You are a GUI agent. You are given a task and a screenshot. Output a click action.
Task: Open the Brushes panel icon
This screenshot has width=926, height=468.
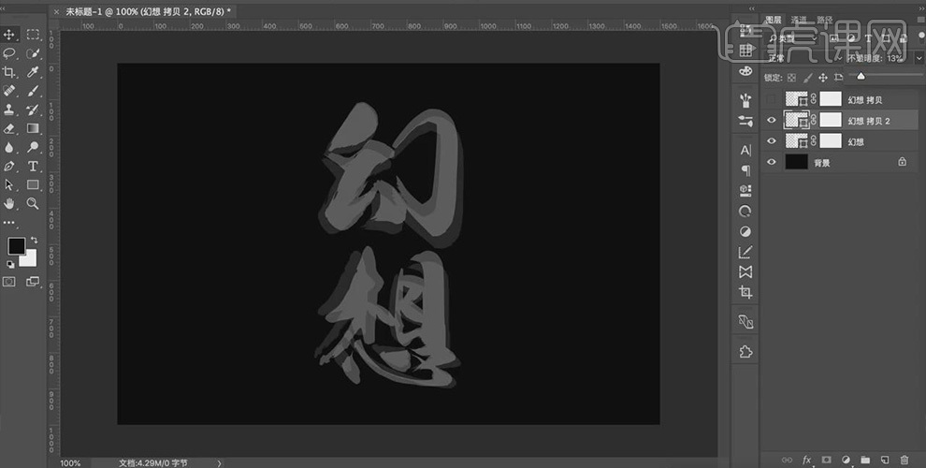(745, 100)
